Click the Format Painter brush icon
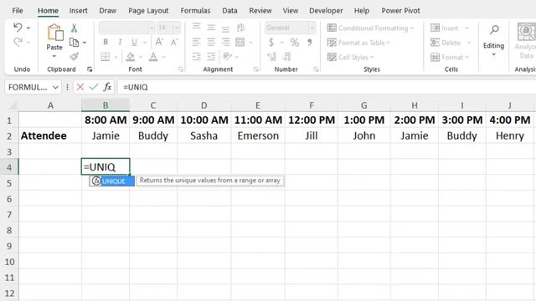The height and width of the screenshot is (301, 536). (75, 56)
